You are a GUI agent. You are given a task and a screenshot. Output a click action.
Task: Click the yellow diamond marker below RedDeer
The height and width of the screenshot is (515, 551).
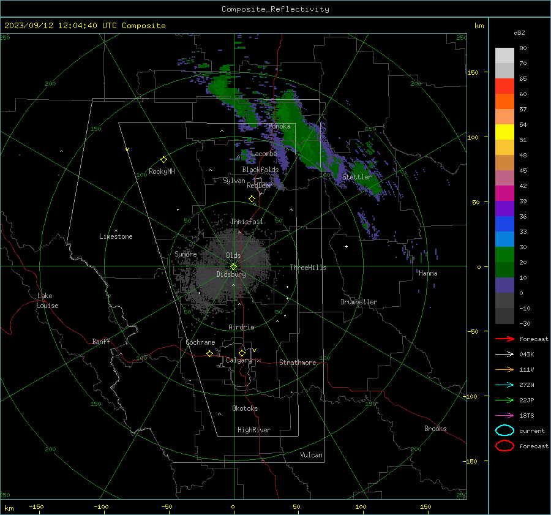(252, 199)
